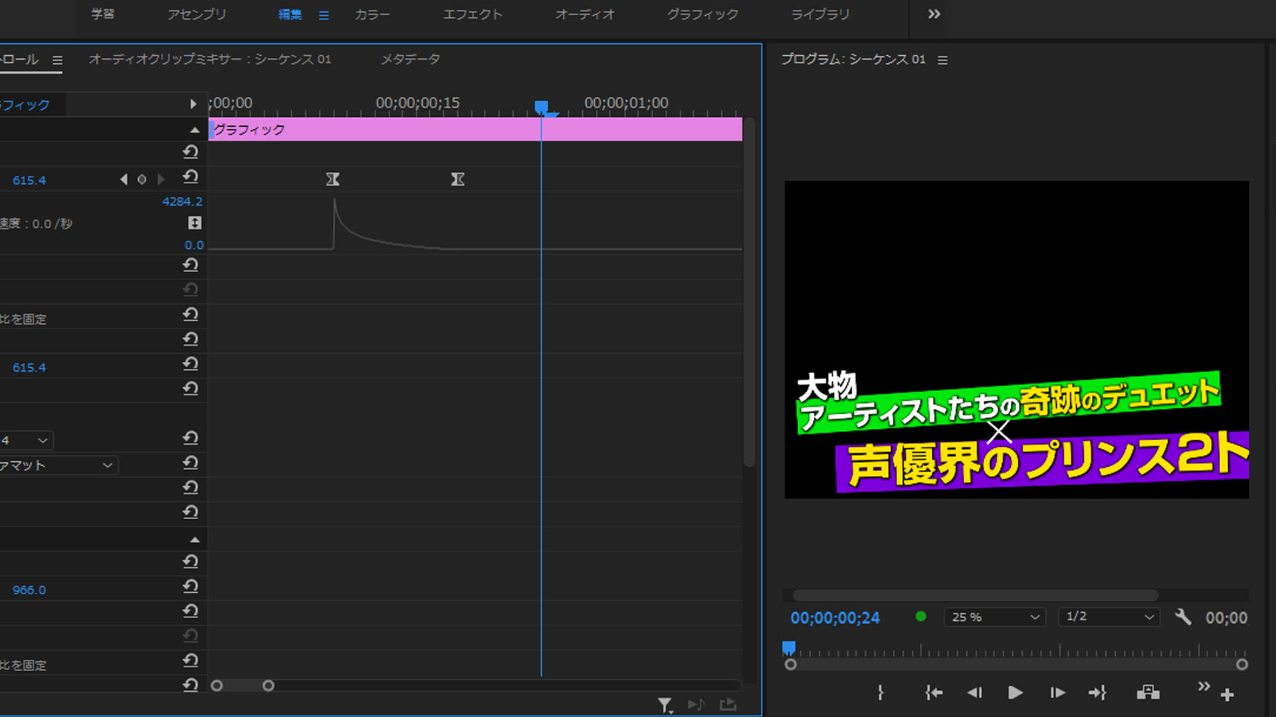Click Play in the Program monitor
The width and height of the screenshot is (1276, 717).
pos(1015,693)
